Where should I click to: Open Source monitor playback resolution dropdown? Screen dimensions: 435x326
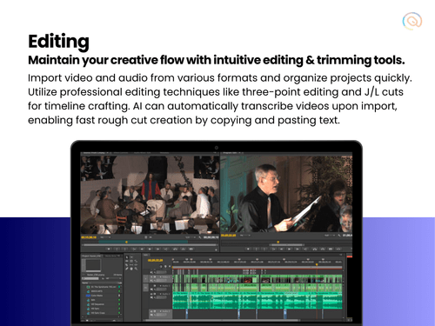pyautogui.click(x=190, y=237)
